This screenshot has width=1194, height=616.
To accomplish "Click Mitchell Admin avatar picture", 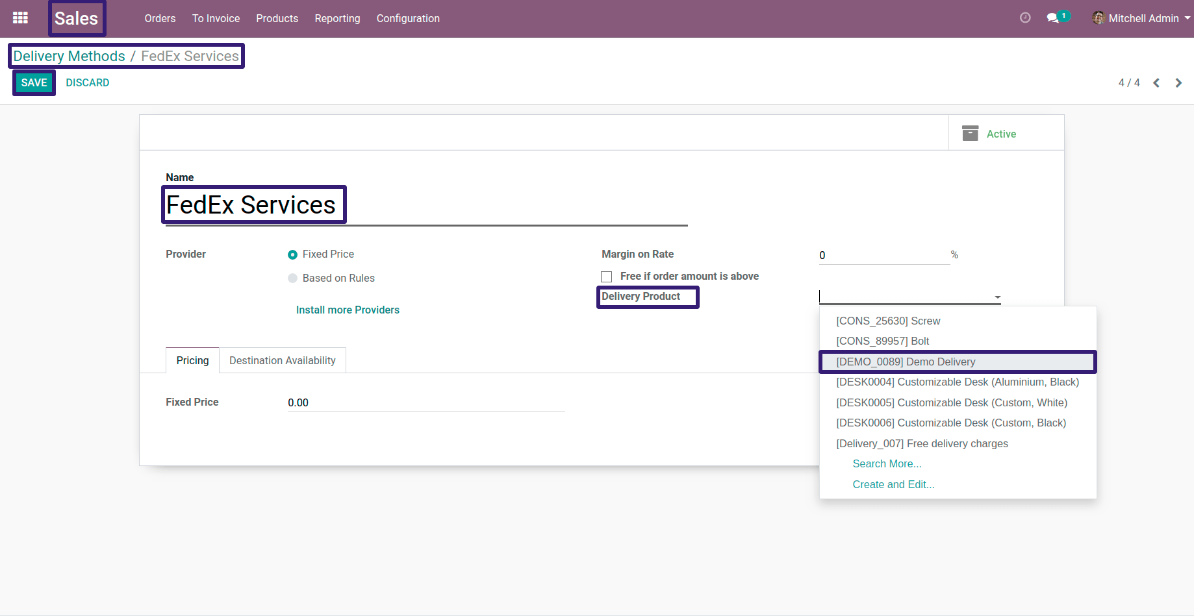I will click(1099, 18).
